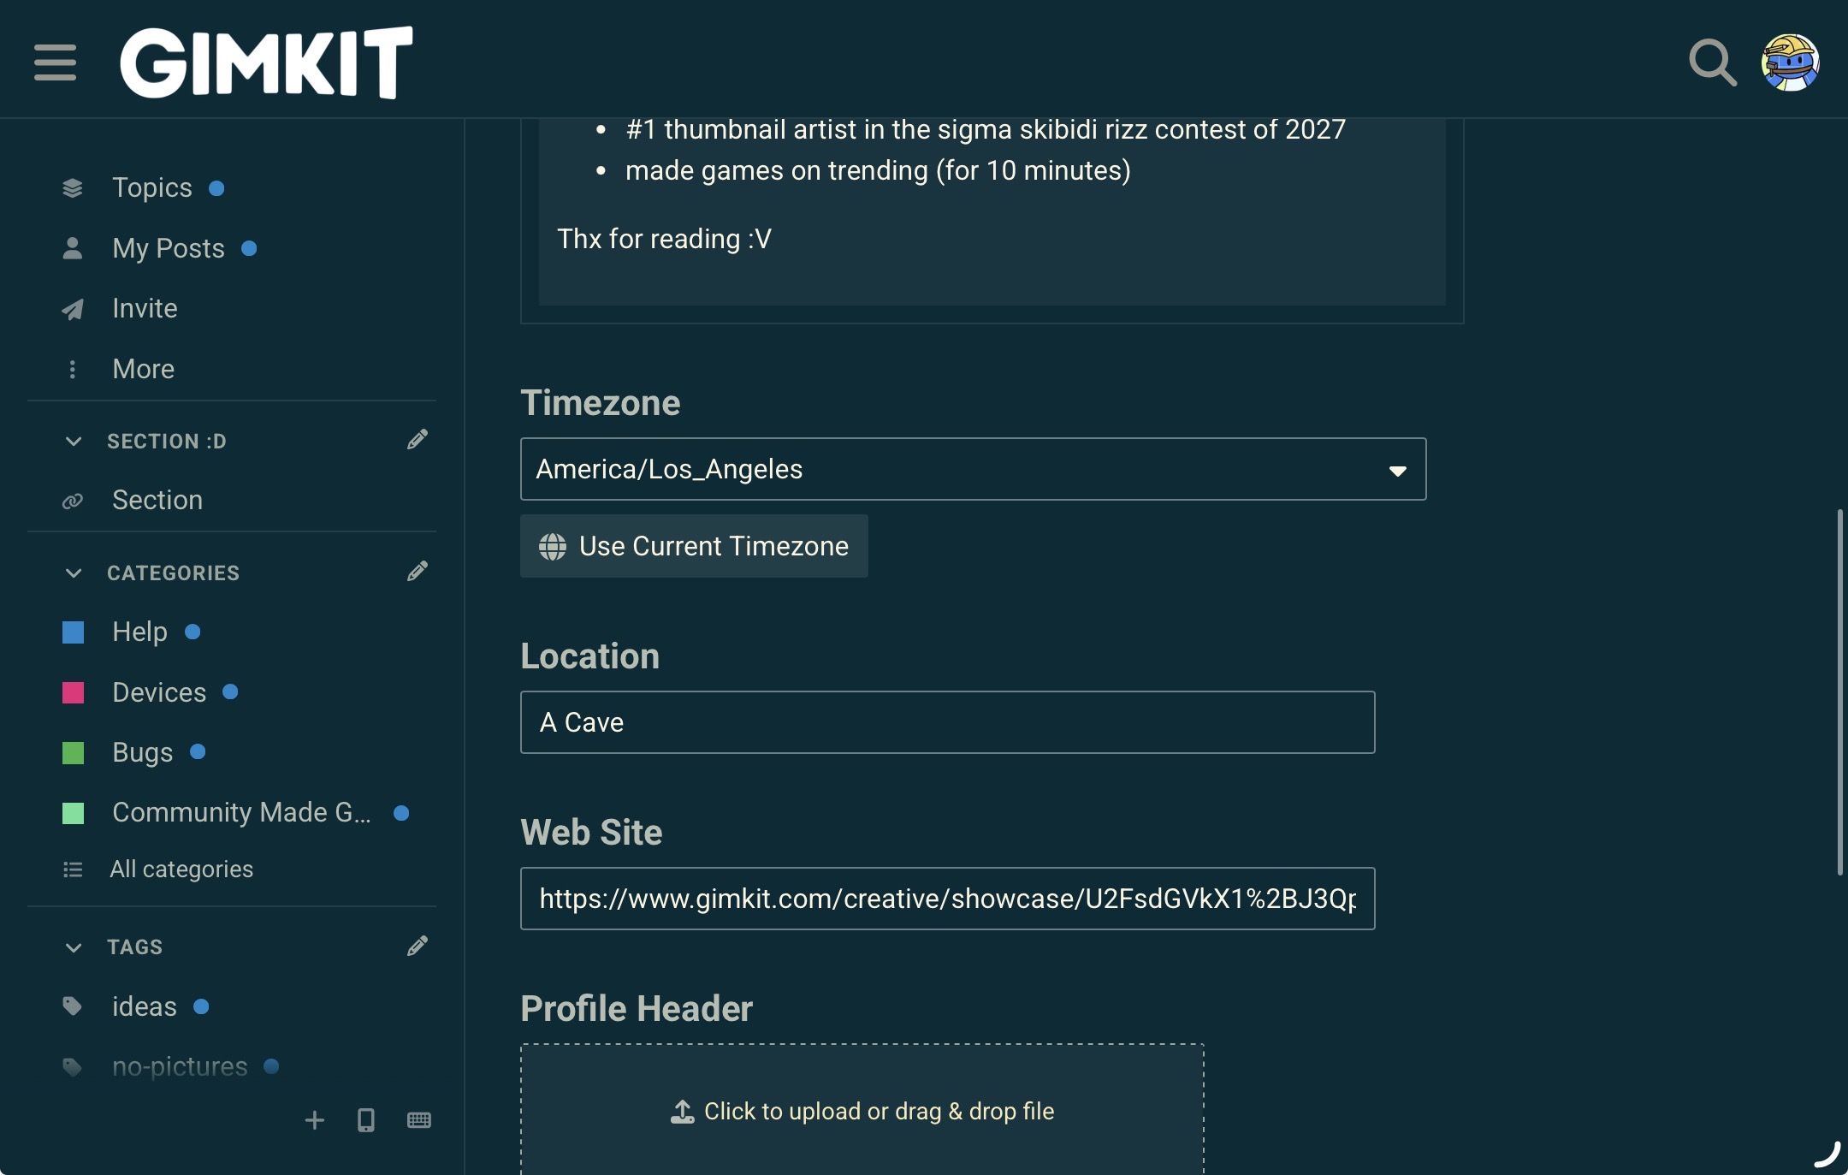
Task: Click the plus icon in sidebar footer
Action: click(315, 1120)
